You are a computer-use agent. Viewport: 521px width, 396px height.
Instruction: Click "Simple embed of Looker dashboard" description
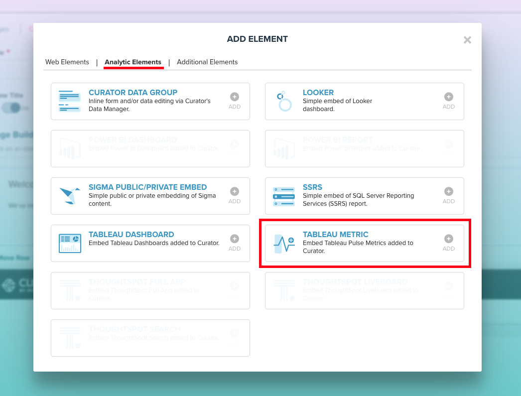337,105
